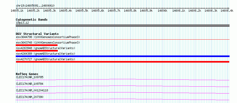Select the blue nsv4264389 variant bar
Image resolution: width=237 pixels, height=103 pixels.
[x=123, y=56]
